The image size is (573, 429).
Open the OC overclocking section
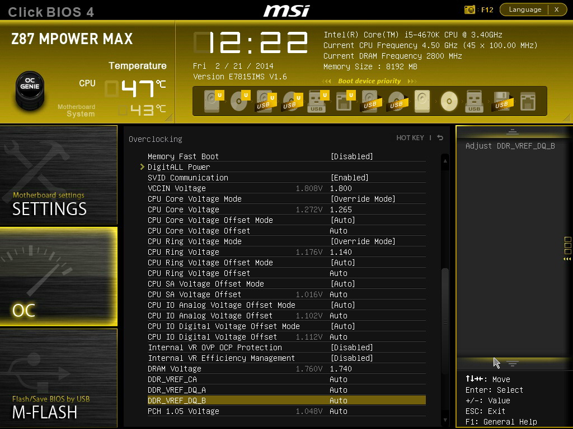pyautogui.click(x=58, y=276)
